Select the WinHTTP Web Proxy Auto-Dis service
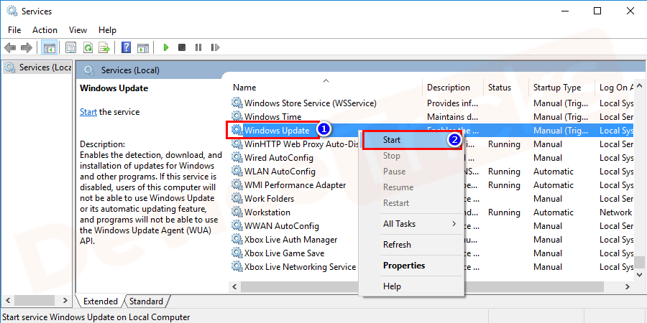The image size is (647, 323). (x=300, y=144)
